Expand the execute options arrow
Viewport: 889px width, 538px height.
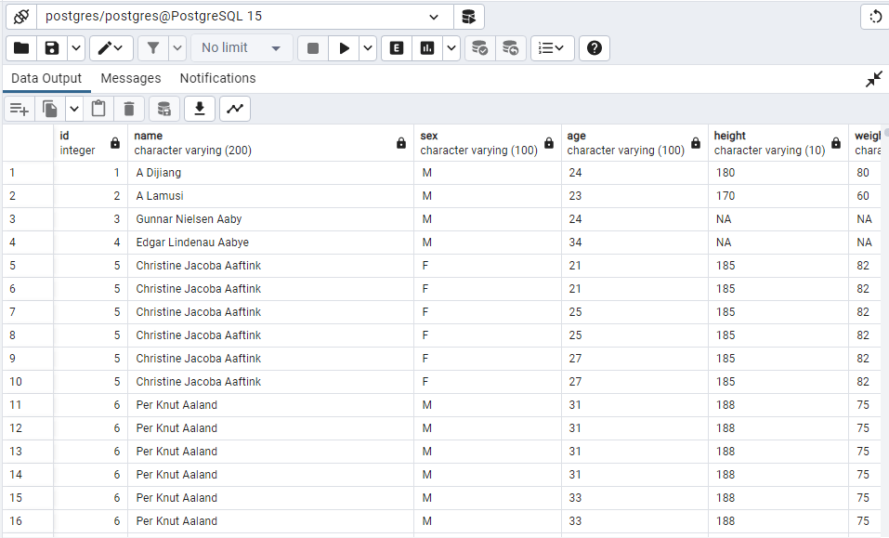[368, 48]
